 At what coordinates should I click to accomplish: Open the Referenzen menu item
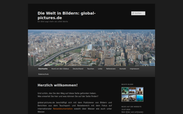(111, 69)
